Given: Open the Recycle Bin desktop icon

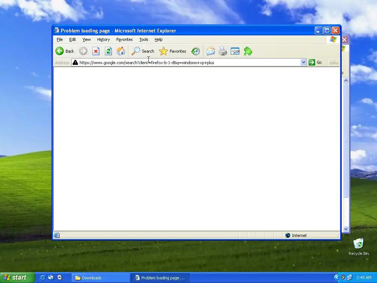Looking at the screenshot, I should click(x=359, y=247).
